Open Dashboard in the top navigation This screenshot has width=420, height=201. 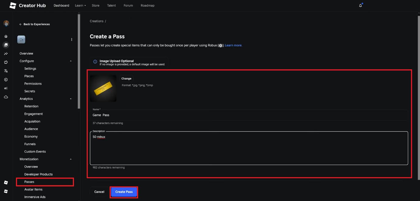(61, 5)
